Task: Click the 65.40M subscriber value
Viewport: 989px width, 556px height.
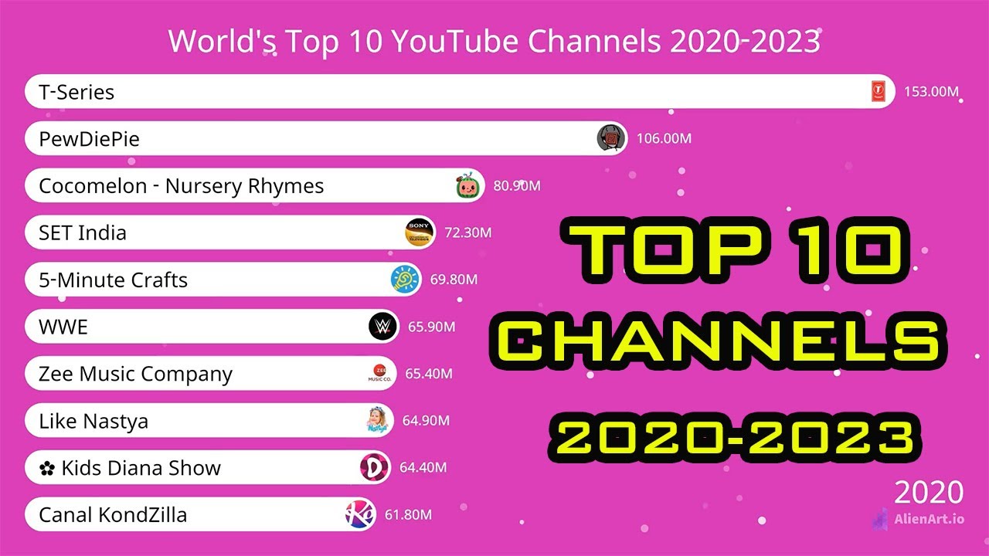Action: pyautogui.click(x=429, y=374)
